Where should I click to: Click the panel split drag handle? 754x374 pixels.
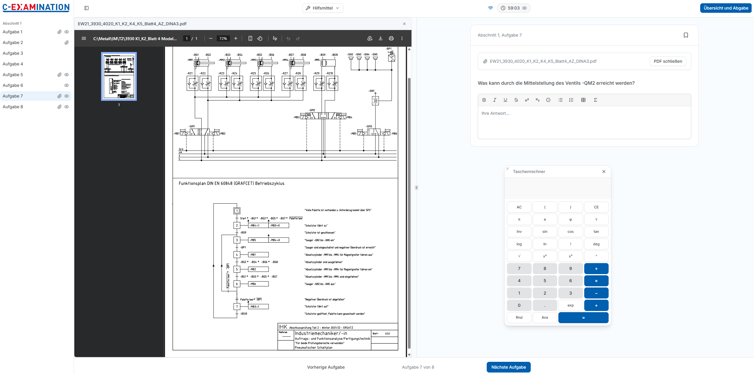click(x=417, y=188)
